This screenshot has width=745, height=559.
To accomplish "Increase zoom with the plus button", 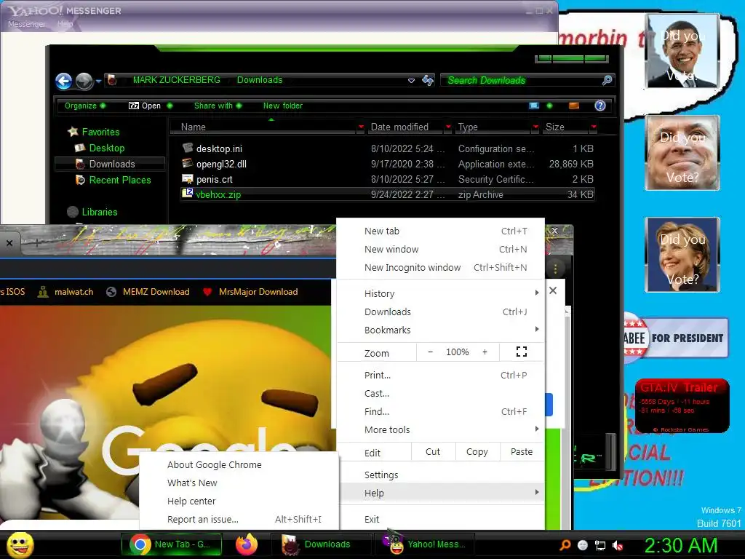I will 485,352.
